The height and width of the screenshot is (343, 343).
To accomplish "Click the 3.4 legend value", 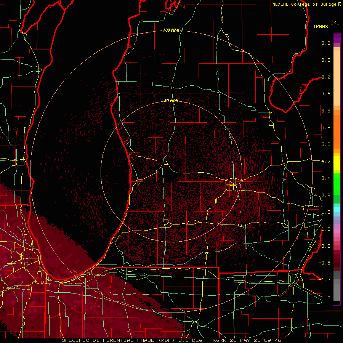I will coord(326,178).
